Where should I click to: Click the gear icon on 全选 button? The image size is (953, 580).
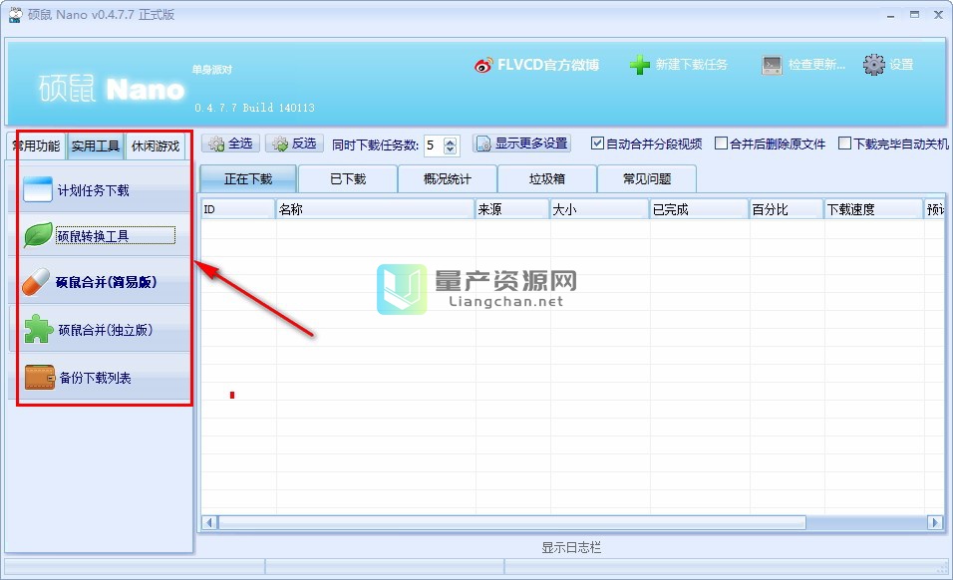[216, 144]
